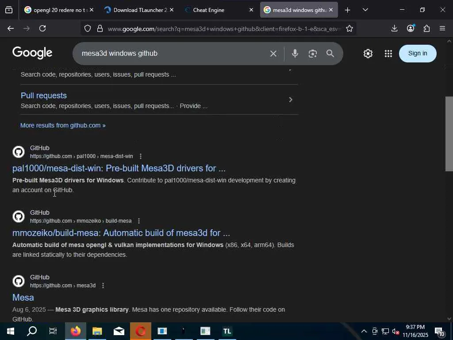Click the muted volume tray icon
Screen dimensions: 453x340
pyautogui.click(x=395, y=331)
